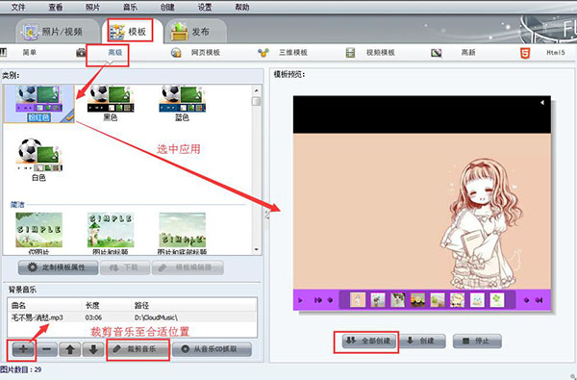This screenshot has height=380, width=577.
Task: Move music track down with arrow button
Action: click(93, 349)
